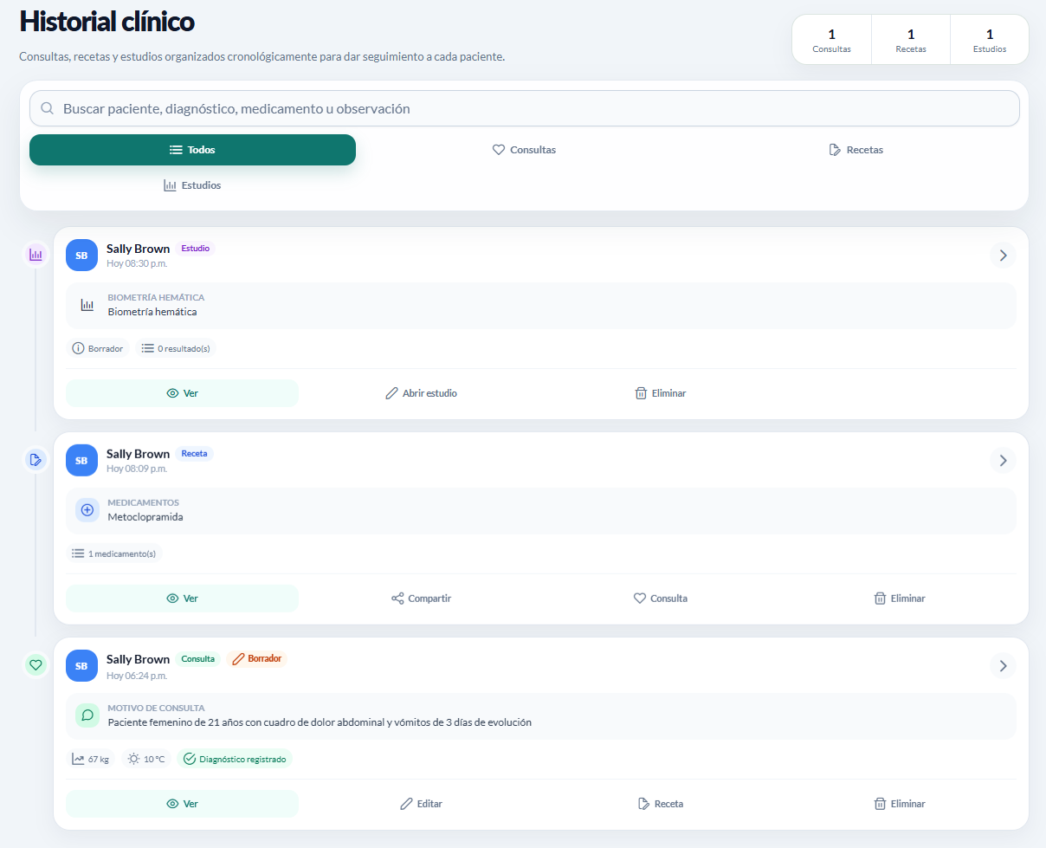Image resolution: width=1046 pixels, height=848 pixels.
Task: View the Biometría hemática study
Action: 182,393
